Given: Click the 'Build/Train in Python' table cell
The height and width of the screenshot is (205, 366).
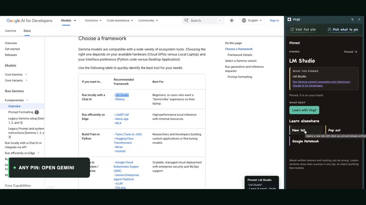Looking at the screenshot, I should tap(91, 136).
